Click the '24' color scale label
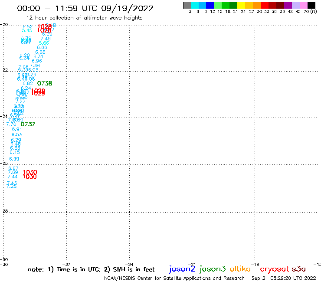 243,12
